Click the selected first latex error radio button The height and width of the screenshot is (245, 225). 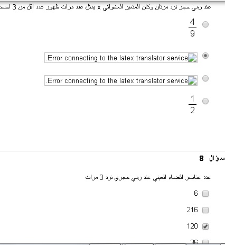205,56
